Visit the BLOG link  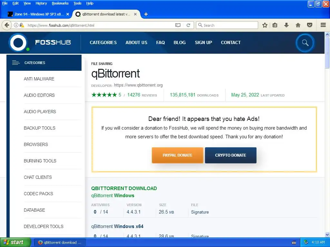(180, 42)
